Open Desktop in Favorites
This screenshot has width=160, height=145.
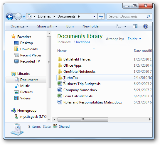tap(26, 43)
